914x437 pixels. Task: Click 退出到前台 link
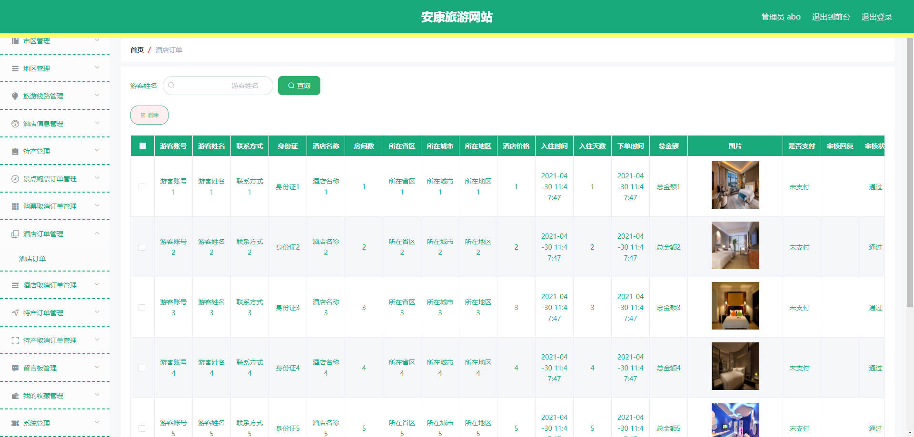tap(831, 17)
